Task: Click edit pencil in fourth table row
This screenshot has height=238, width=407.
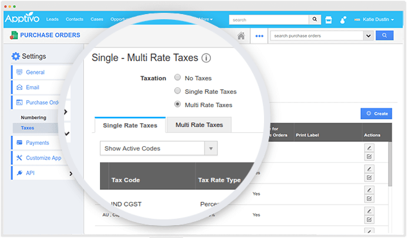Action: [369, 211]
